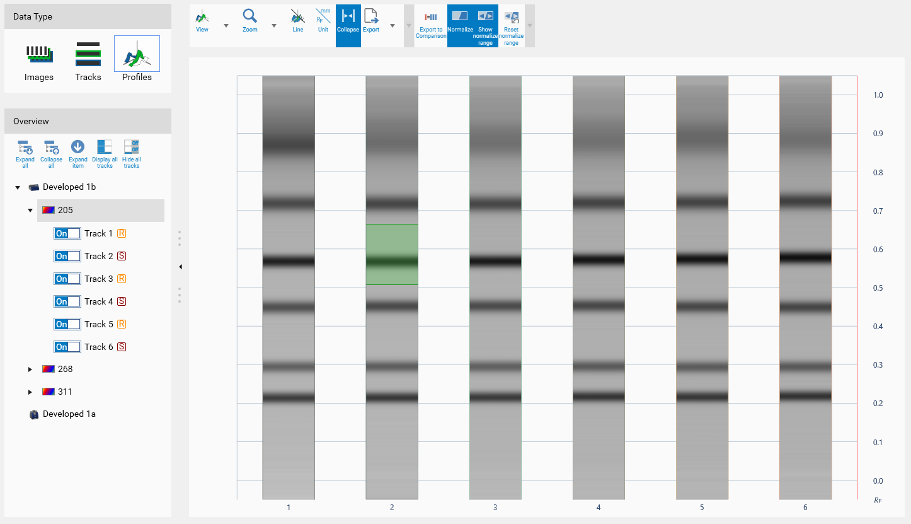Select the Line tool icon
Screen dimensions: 911x524
(x=297, y=20)
